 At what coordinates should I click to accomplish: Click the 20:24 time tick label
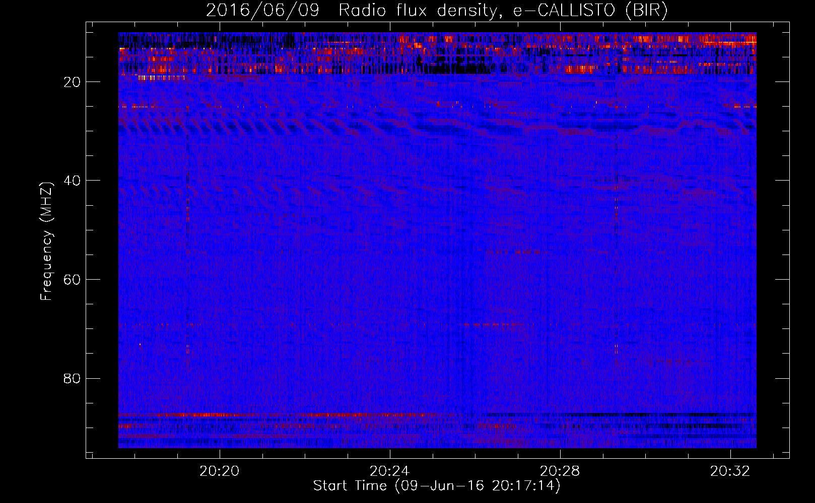click(x=389, y=471)
